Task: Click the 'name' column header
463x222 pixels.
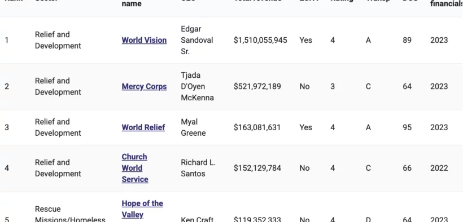Action: [x=132, y=4]
